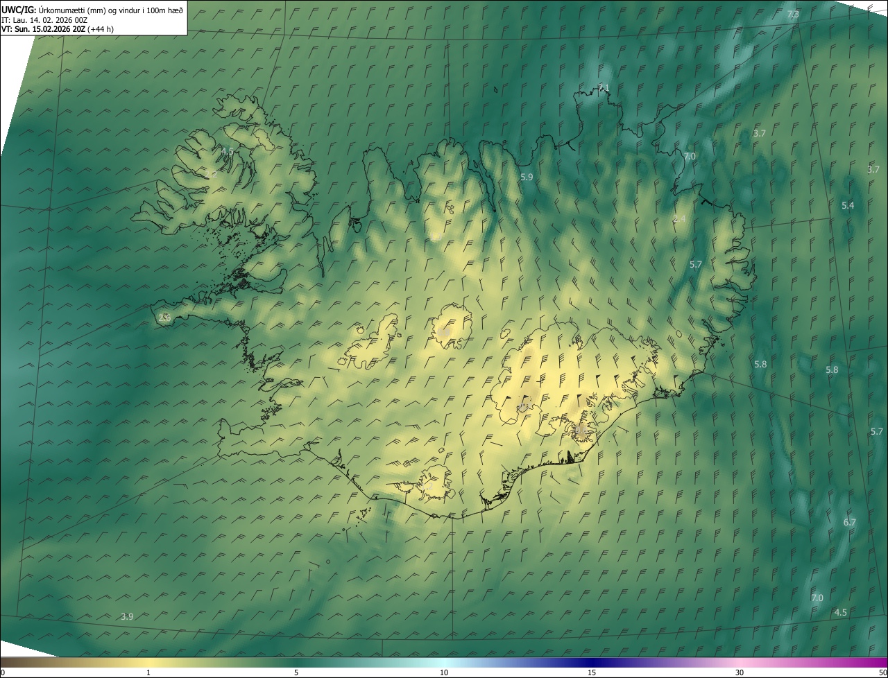Click the 15 tick on the color scale
Screen dimensions: 888x678
click(x=592, y=673)
